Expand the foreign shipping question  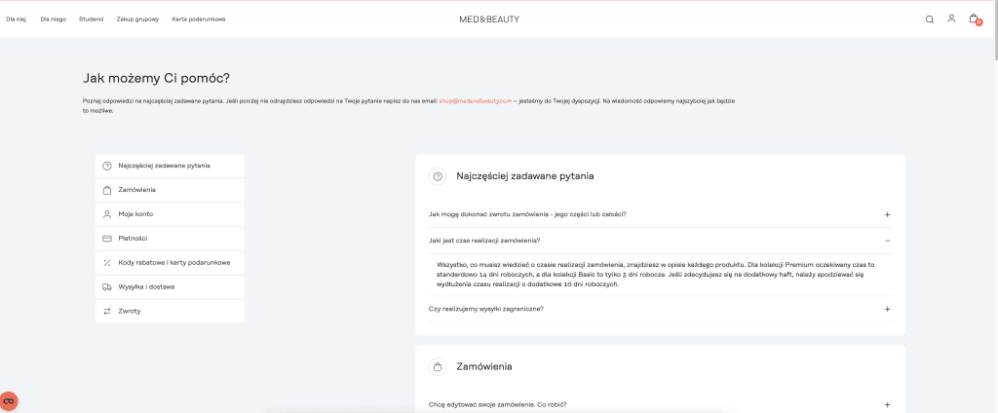click(x=887, y=309)
